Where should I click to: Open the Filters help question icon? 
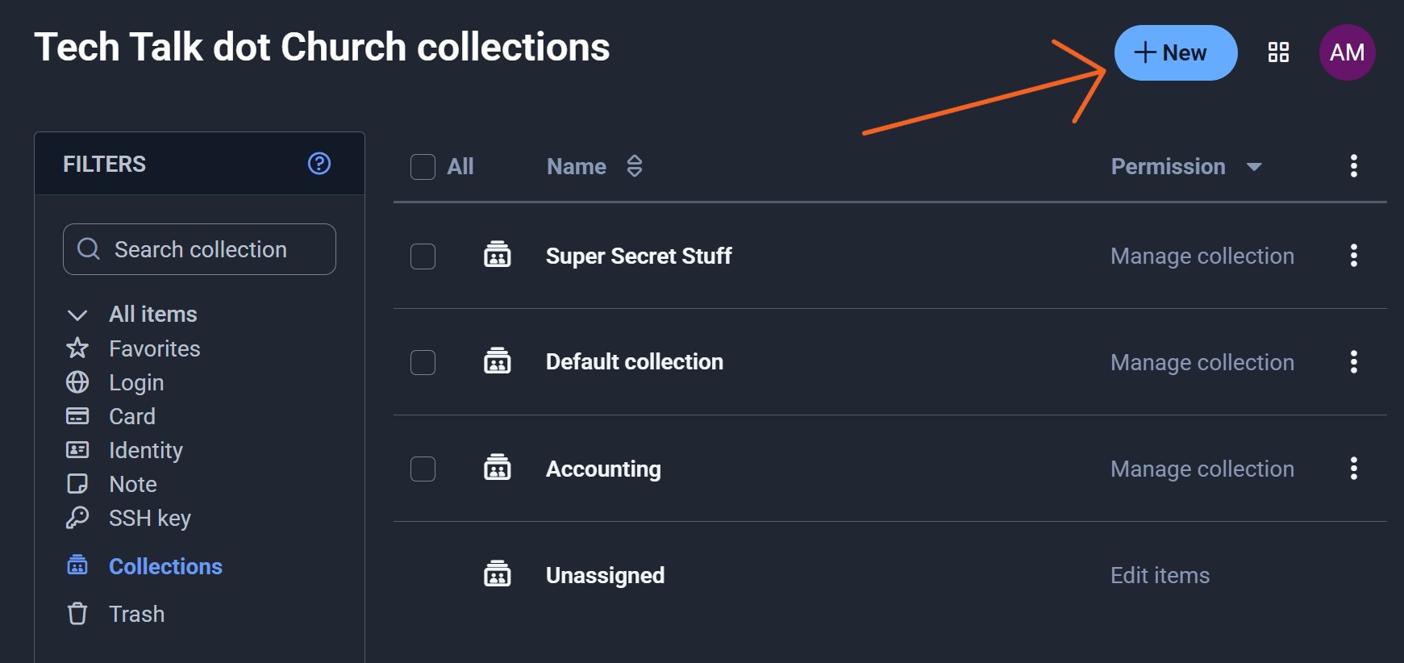319,164
